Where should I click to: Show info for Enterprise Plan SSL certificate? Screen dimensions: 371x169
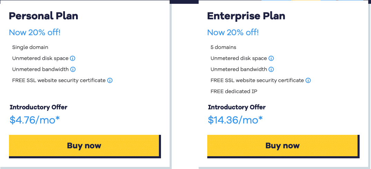(x=308, y=80)
